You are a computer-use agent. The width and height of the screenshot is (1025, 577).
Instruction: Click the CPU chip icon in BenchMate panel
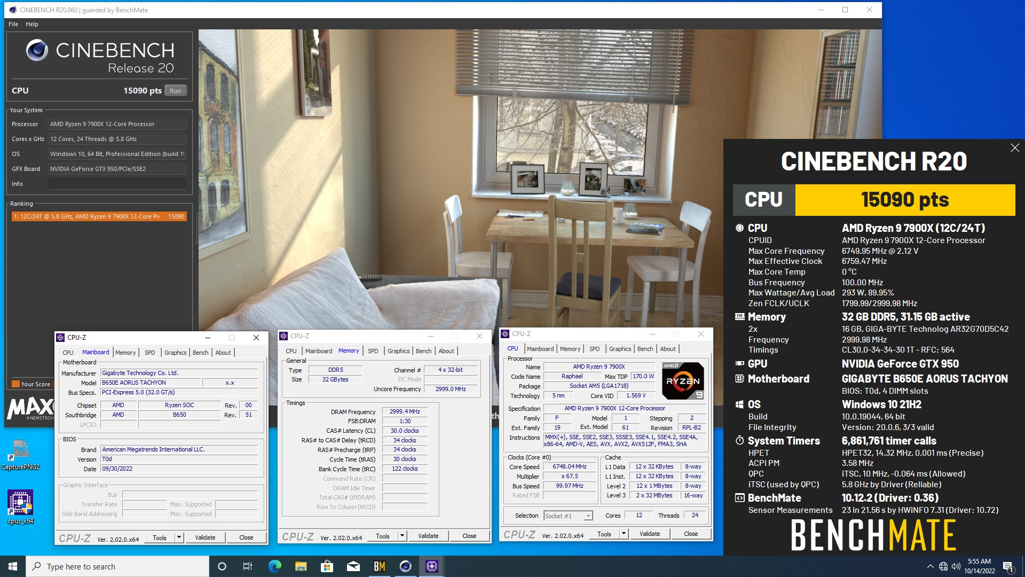tap(739, 228)
